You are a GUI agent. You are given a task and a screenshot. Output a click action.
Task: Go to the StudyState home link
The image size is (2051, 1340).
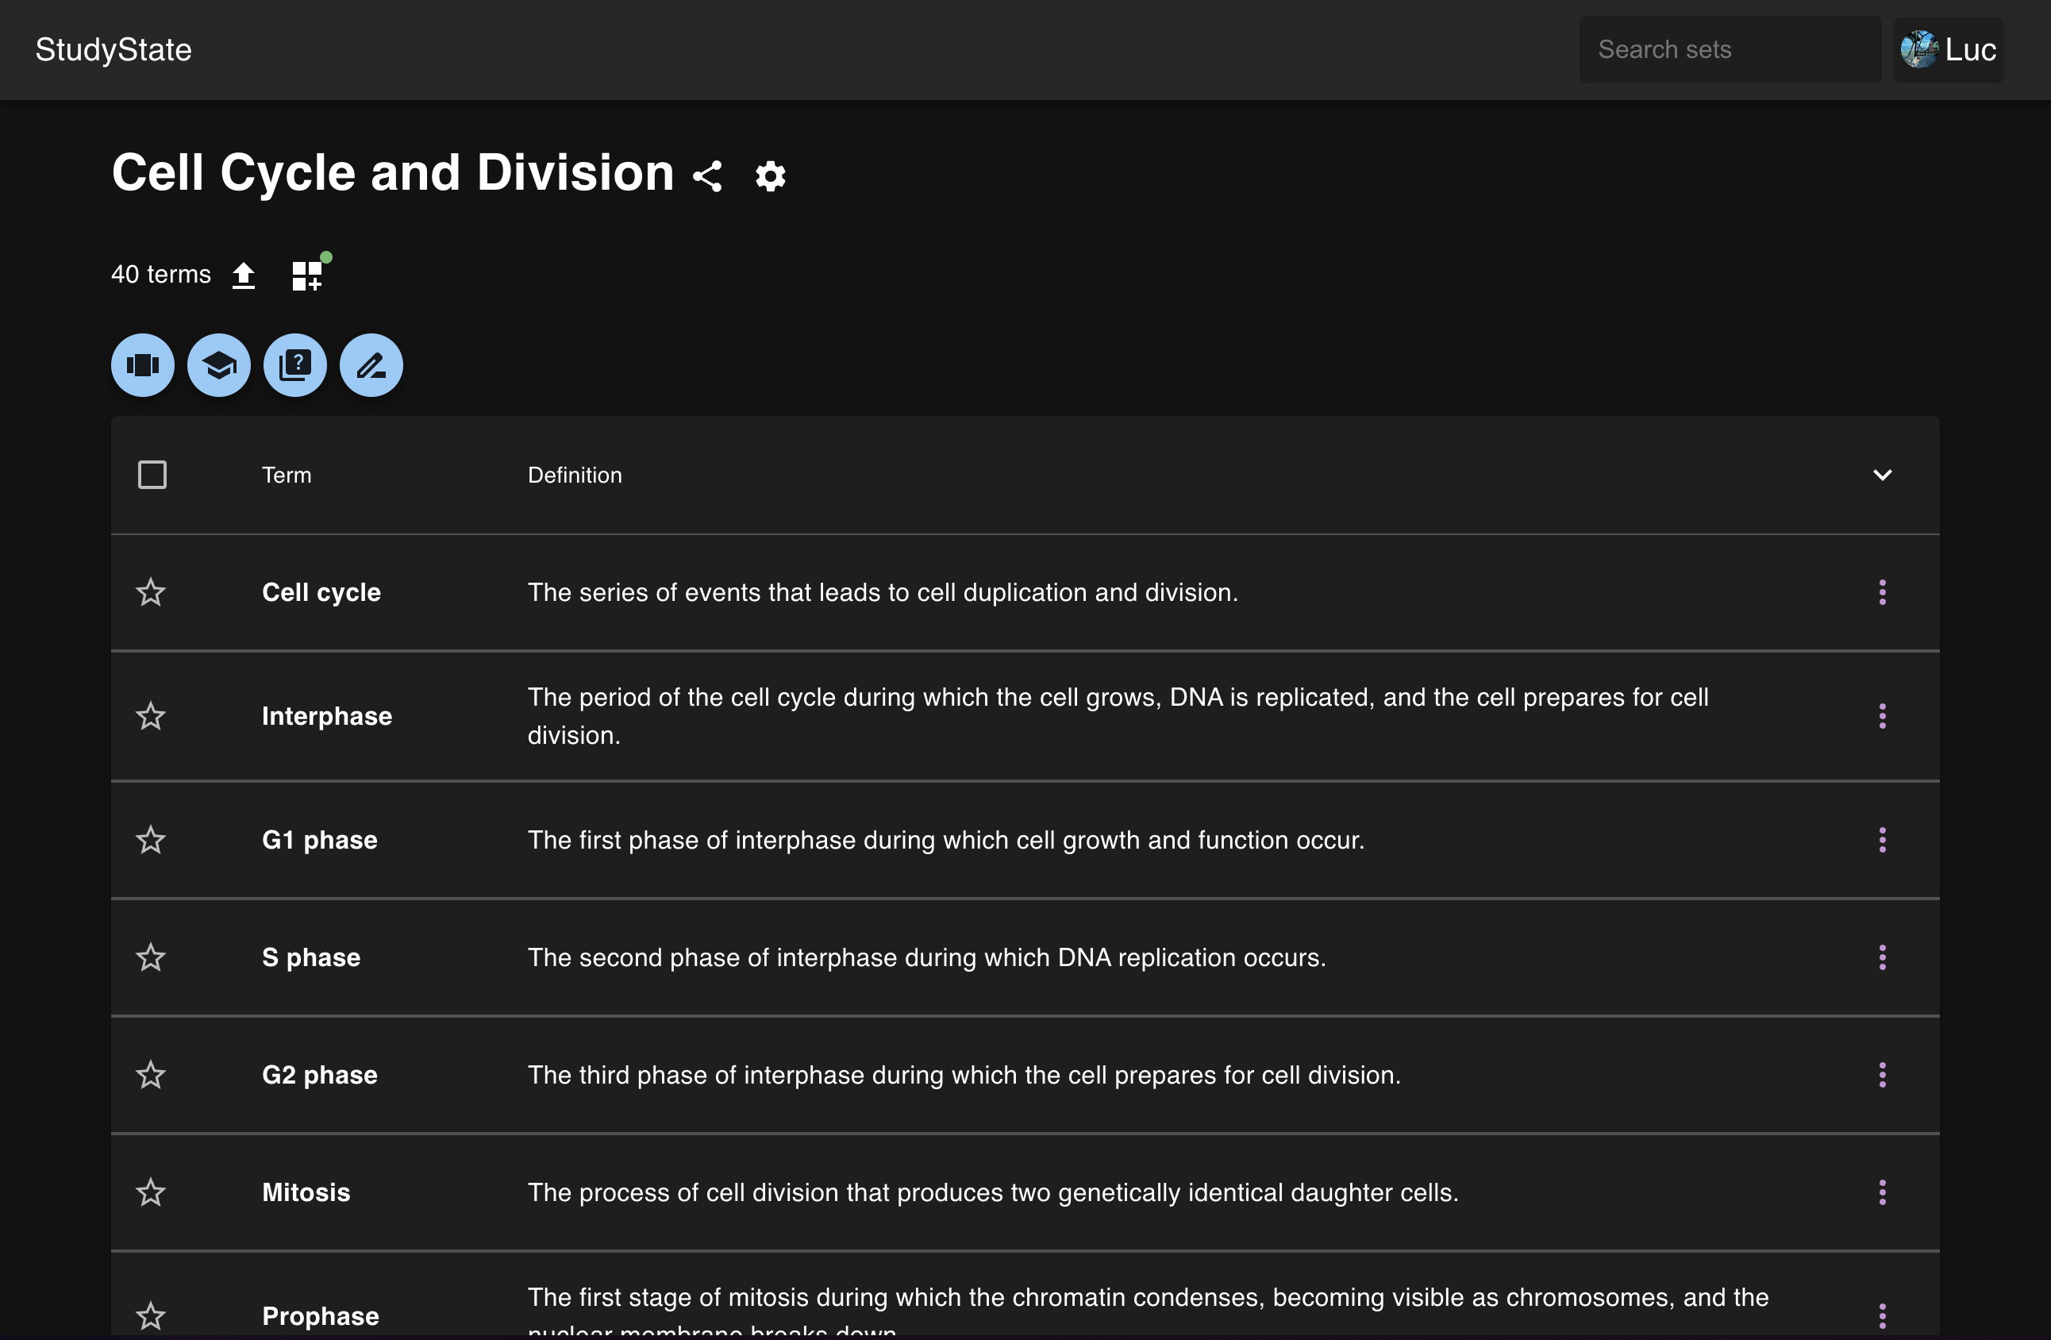pos(112,49)
